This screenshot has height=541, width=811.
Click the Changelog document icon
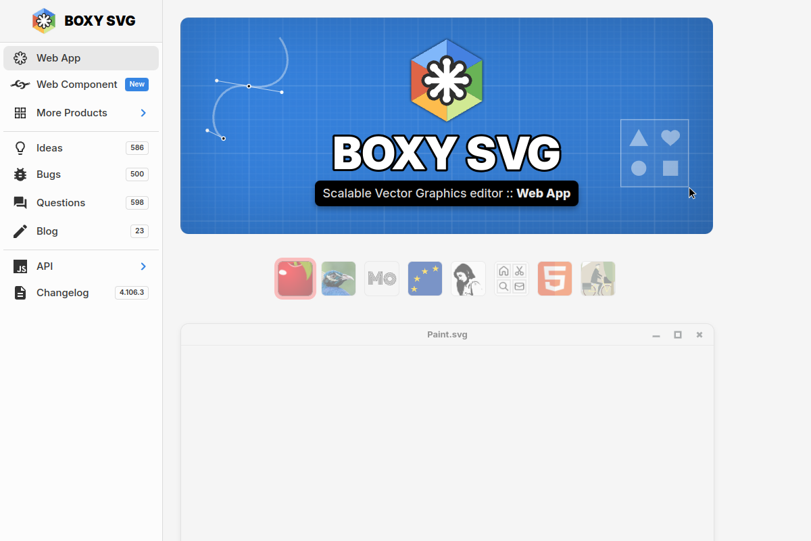[x=20, y=293]
